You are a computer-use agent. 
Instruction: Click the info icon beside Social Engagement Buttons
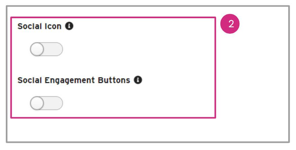[x=138, y=80]
